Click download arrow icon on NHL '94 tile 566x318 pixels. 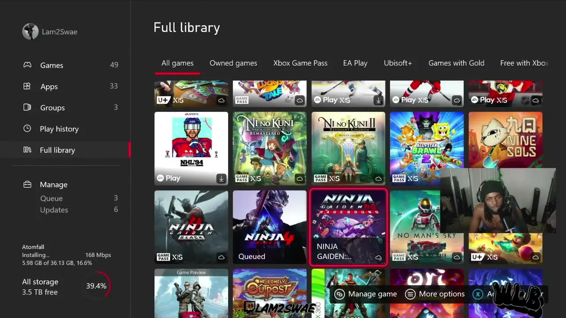pyautogui.click(x=221, y=178)
